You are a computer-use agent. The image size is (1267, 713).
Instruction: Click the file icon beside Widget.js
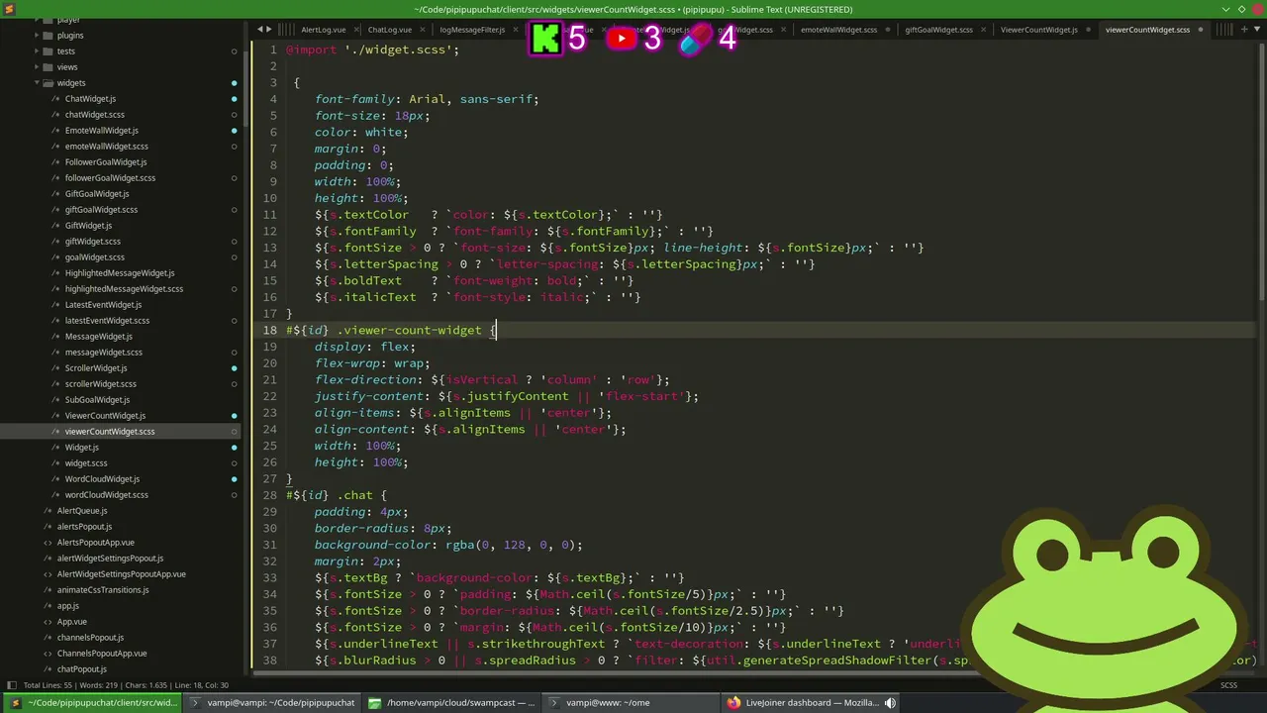click(x=55, y=448)
